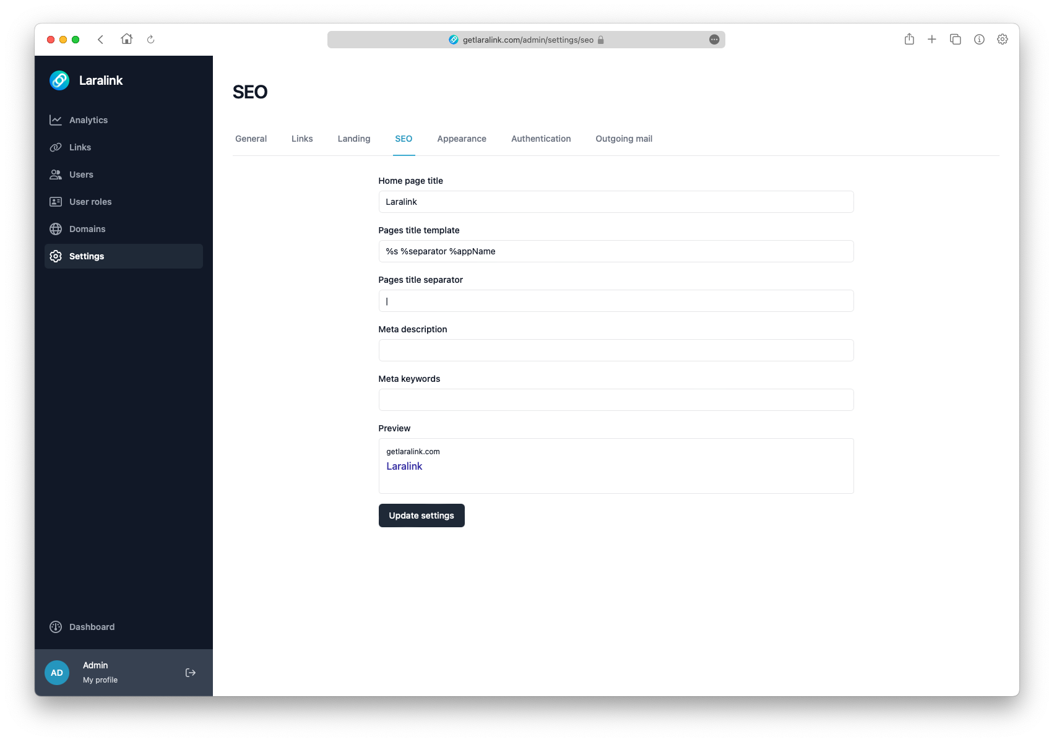Click the Laralink preview title link
This screenshot has width=1054, height=742.
tap(404, 466)
